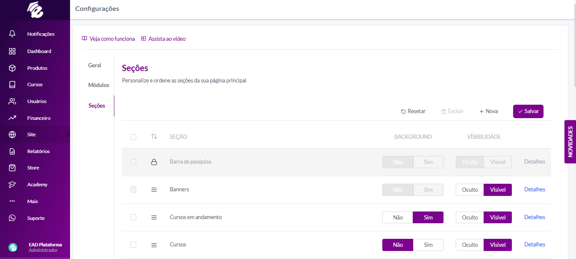
Task: Expand Detalhes for Cursos em andamento
Action: pos(534,217)
